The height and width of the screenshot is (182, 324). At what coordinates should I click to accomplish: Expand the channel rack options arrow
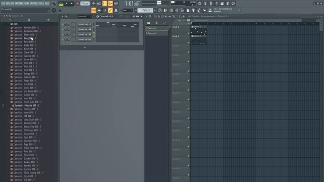click(62, 16)
